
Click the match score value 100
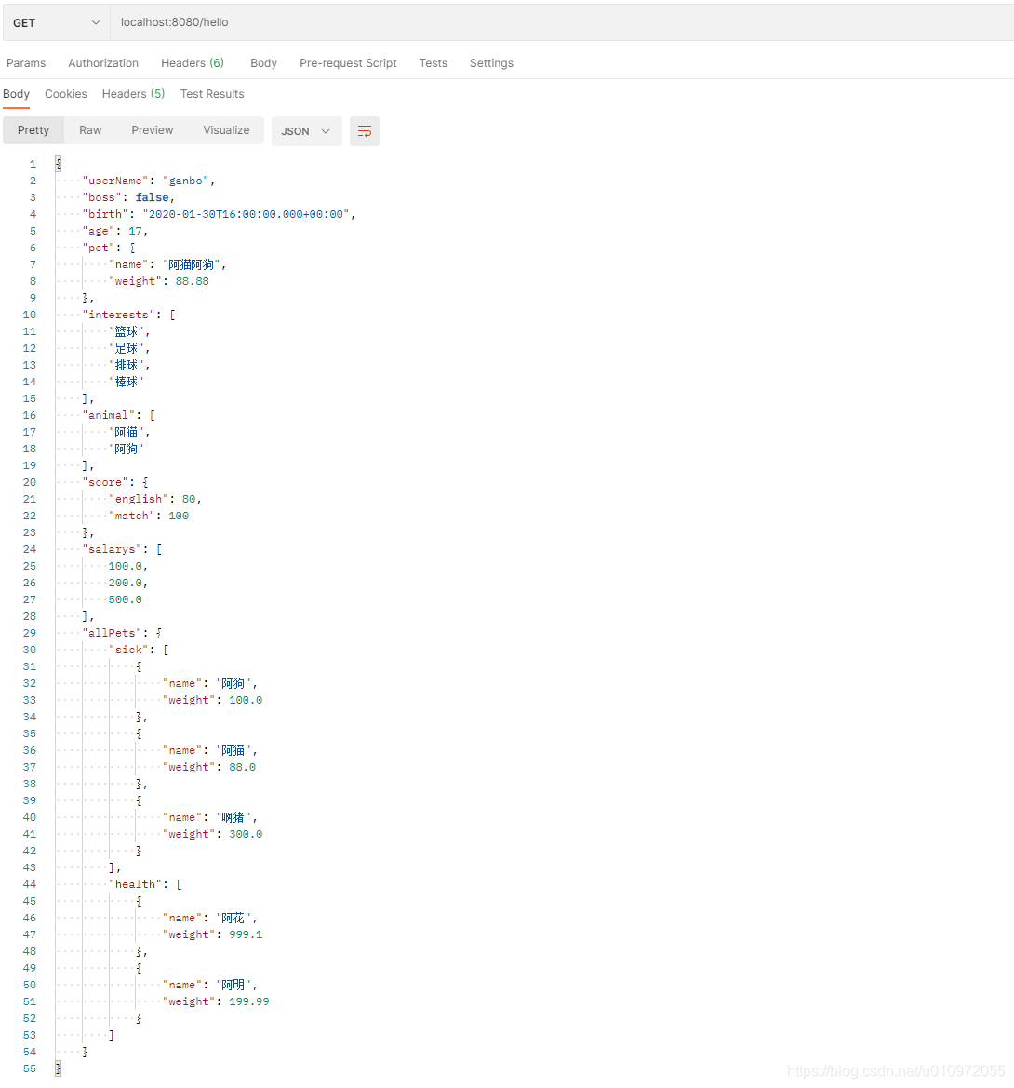pos(179,516)
